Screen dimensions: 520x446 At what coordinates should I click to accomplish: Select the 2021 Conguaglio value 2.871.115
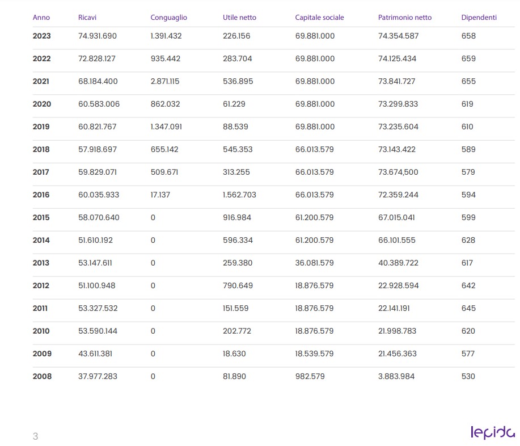click(x=165, y=81)
